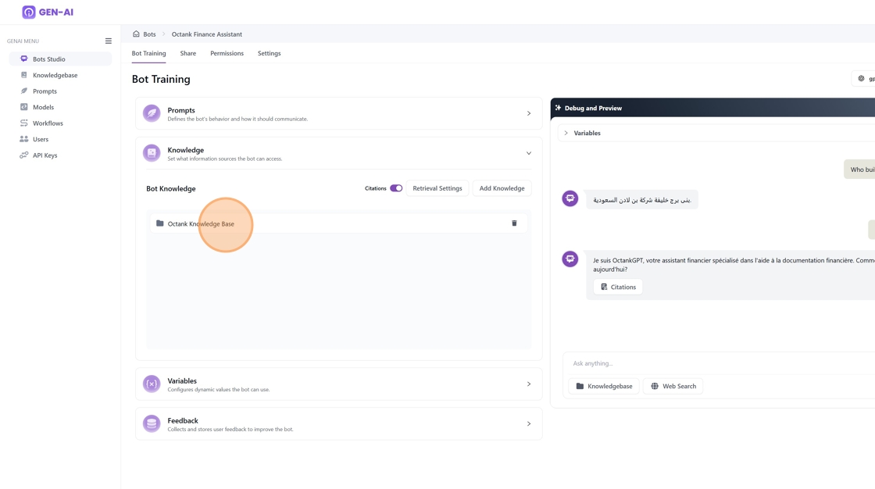Click the Ask anything input field
This screenshot has height=489, width=875.
pos(703,363)
